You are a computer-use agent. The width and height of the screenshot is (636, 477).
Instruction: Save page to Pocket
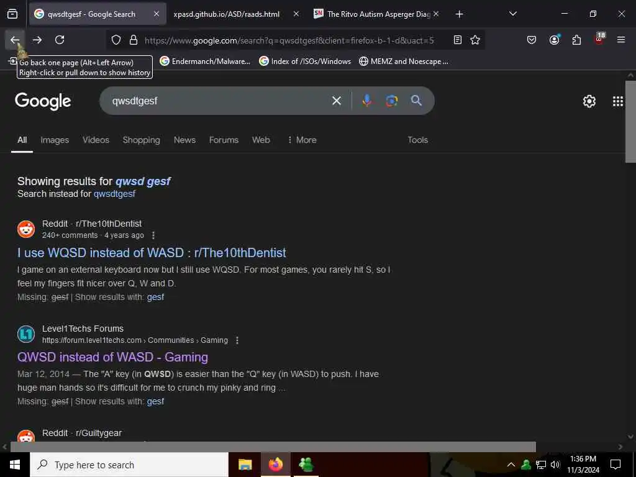click(x=532, y=40)
